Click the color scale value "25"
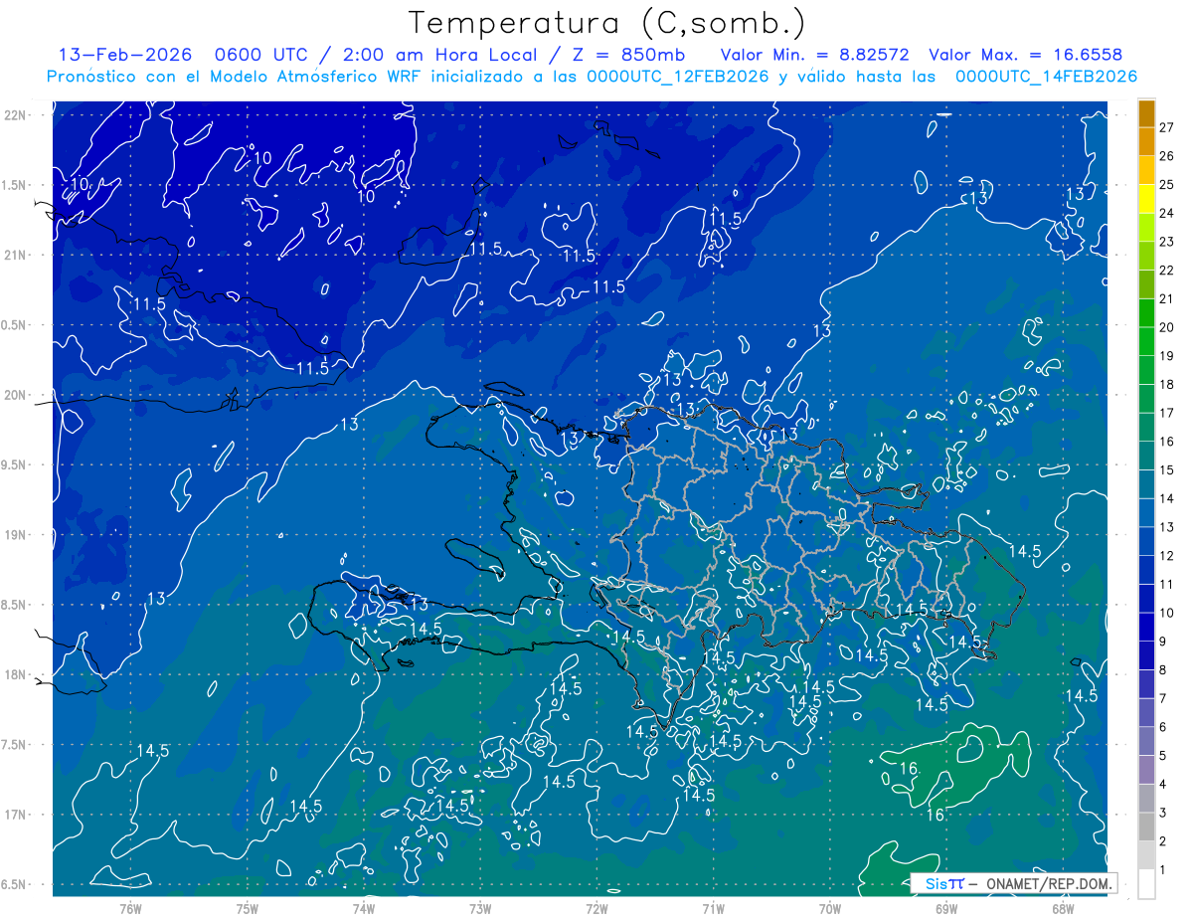This screenshot has height=922, width=1193. 1166,184
